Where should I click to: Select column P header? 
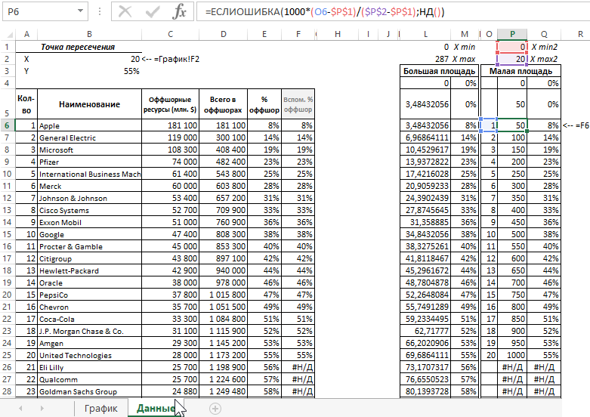click(x=514, y=34)
